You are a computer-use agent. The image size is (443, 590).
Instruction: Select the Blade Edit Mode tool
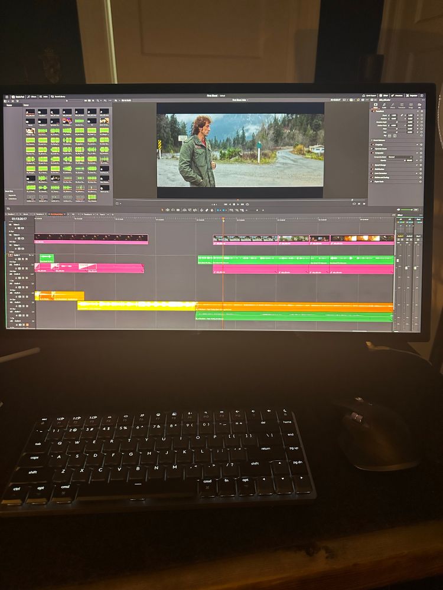(178, 211)
